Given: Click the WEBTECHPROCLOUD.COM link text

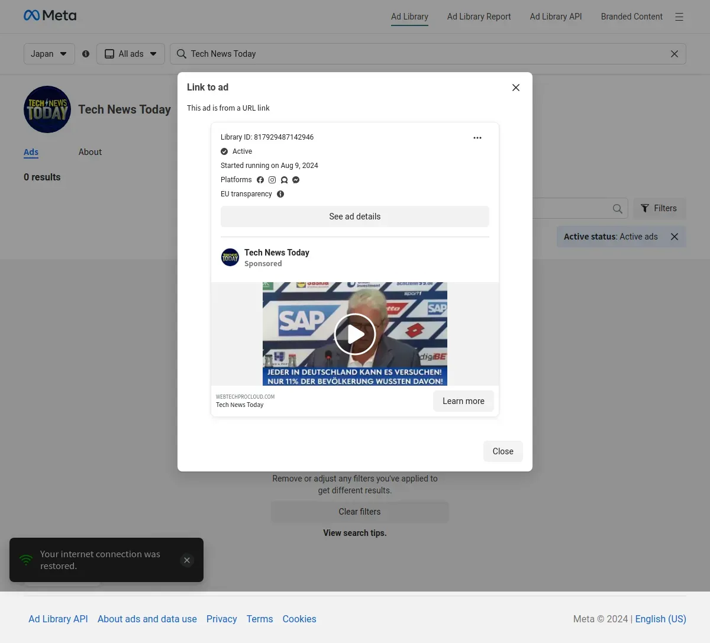Looking at the screenshot, I should [245, 397].
